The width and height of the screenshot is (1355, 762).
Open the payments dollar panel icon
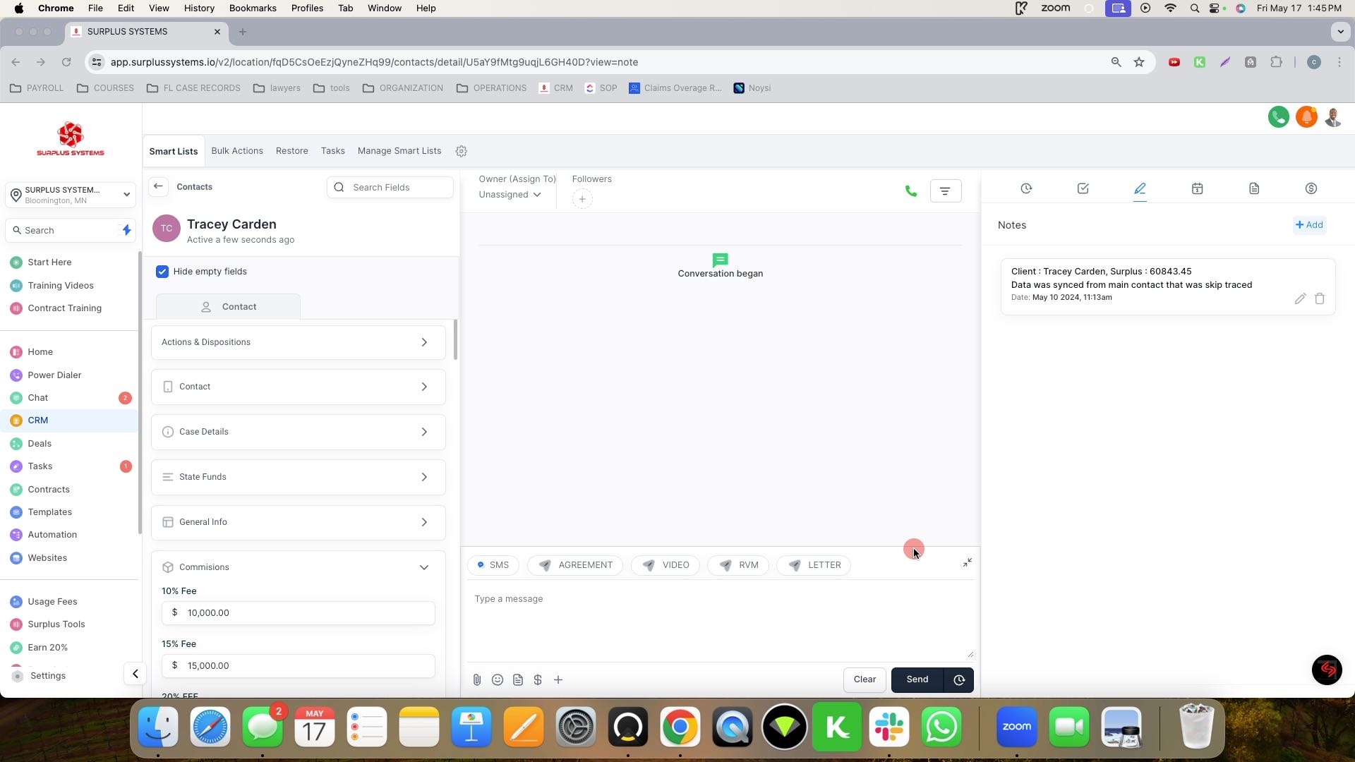pyautogui.click(x=1311, y=188)
